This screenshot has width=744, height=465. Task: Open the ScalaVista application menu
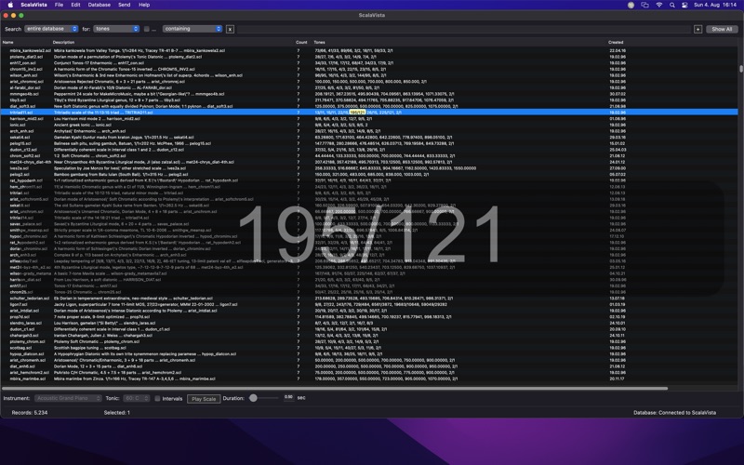point(33,5)
